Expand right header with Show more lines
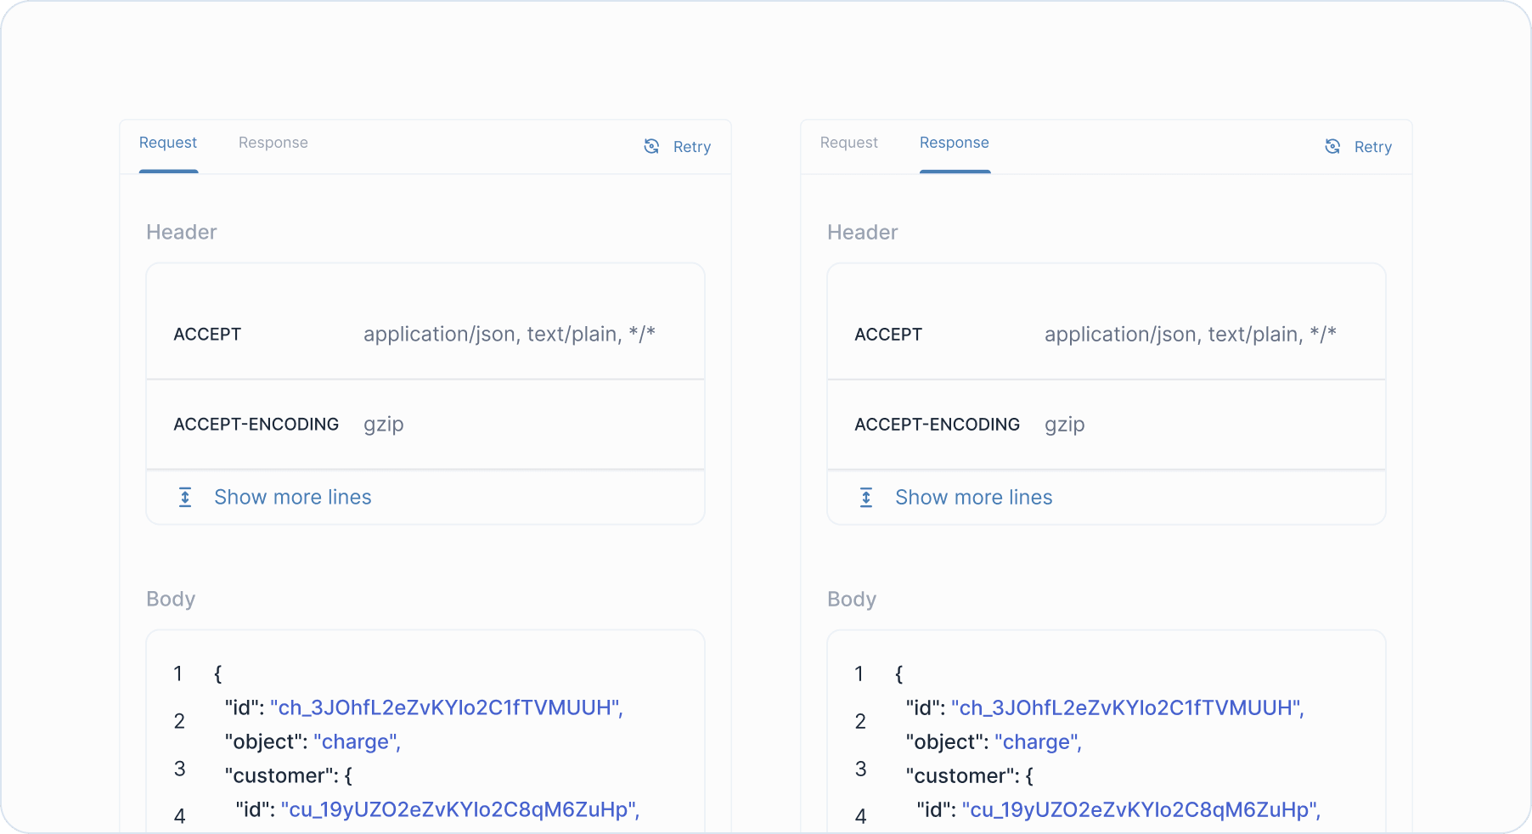Image resolution: width=1532 pixels, height=834 pixels. (x=973, y=497)
